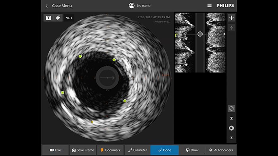Image resolution: width=278 pixels, height=156 pixels.
Task: Run Autoborders detection
Action: click(221, 150)
